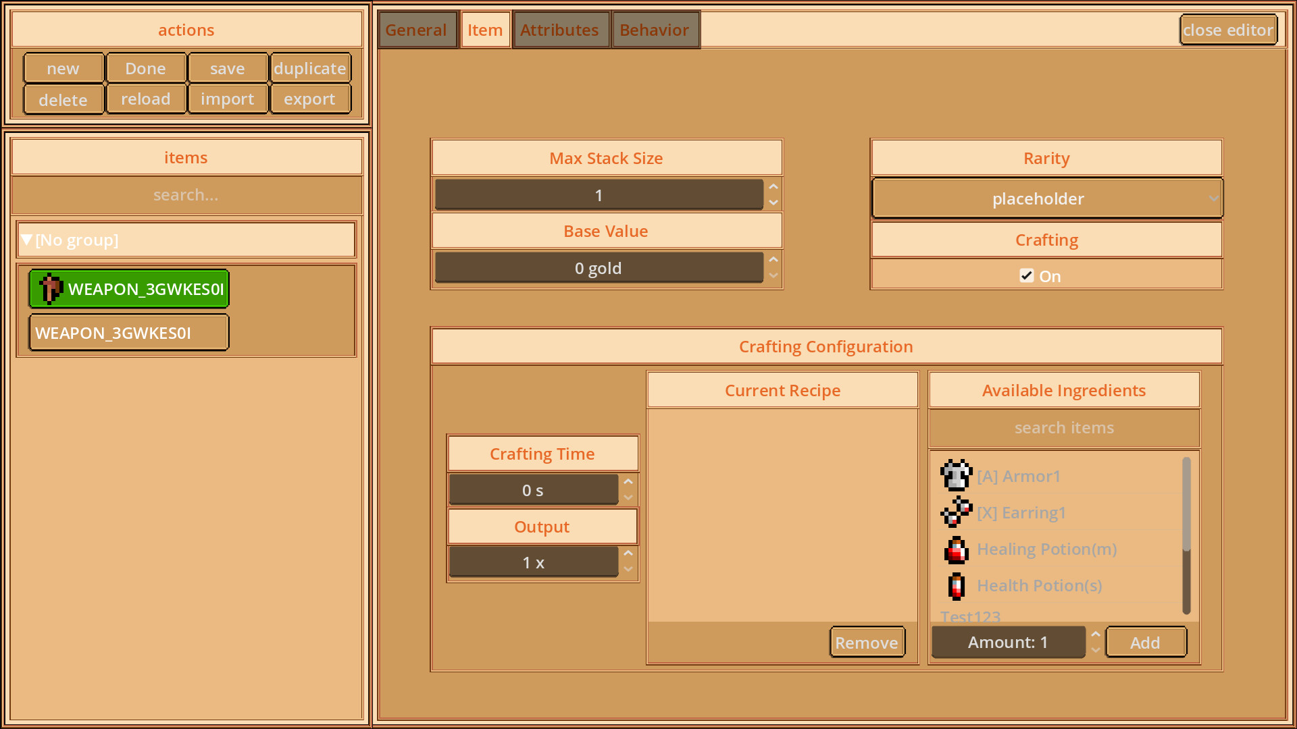Click the Done action button
Viewport: 1297px width, 729px height.
tap(145, 67)
